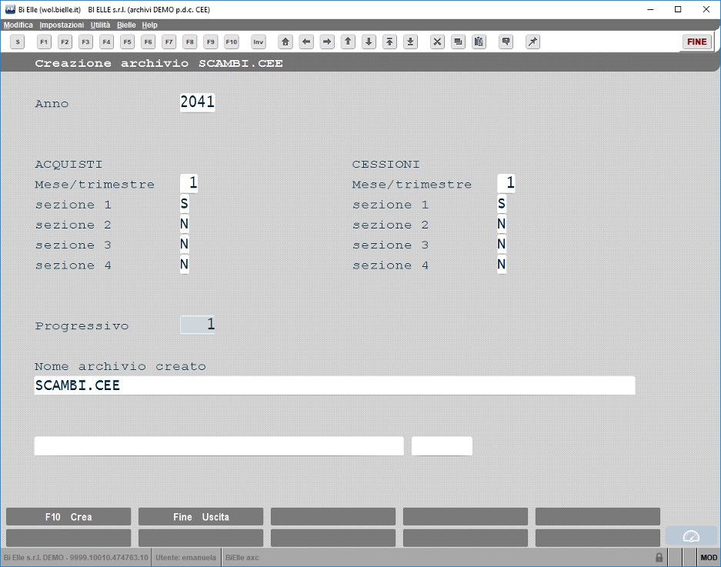Image resolution: width=721 pixels, height=567 pixels.
Task: Click the red FINE button
Action: (696, 42)
